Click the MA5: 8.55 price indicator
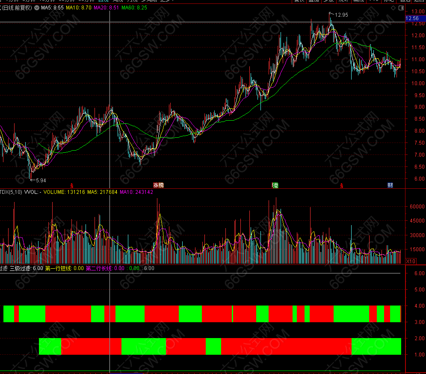 coord(52,8)
